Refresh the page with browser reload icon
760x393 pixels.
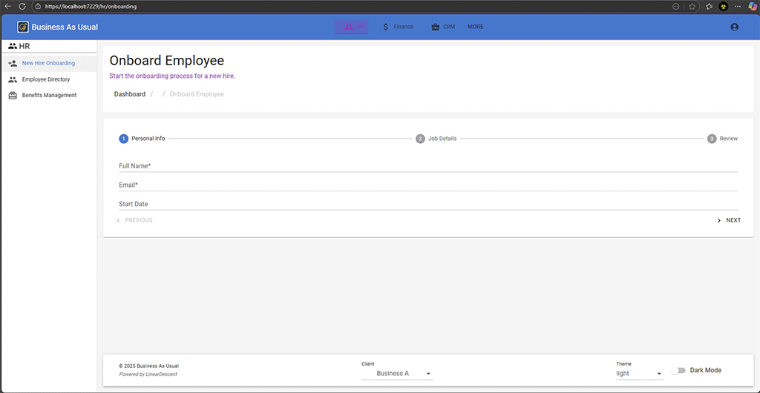[x=22, y=6]
